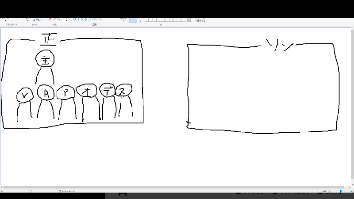Image resolution: width=354 pixels, height=199 pixels.
Task: Choose the first swatch in the color palette
Action: pos(147,19)
